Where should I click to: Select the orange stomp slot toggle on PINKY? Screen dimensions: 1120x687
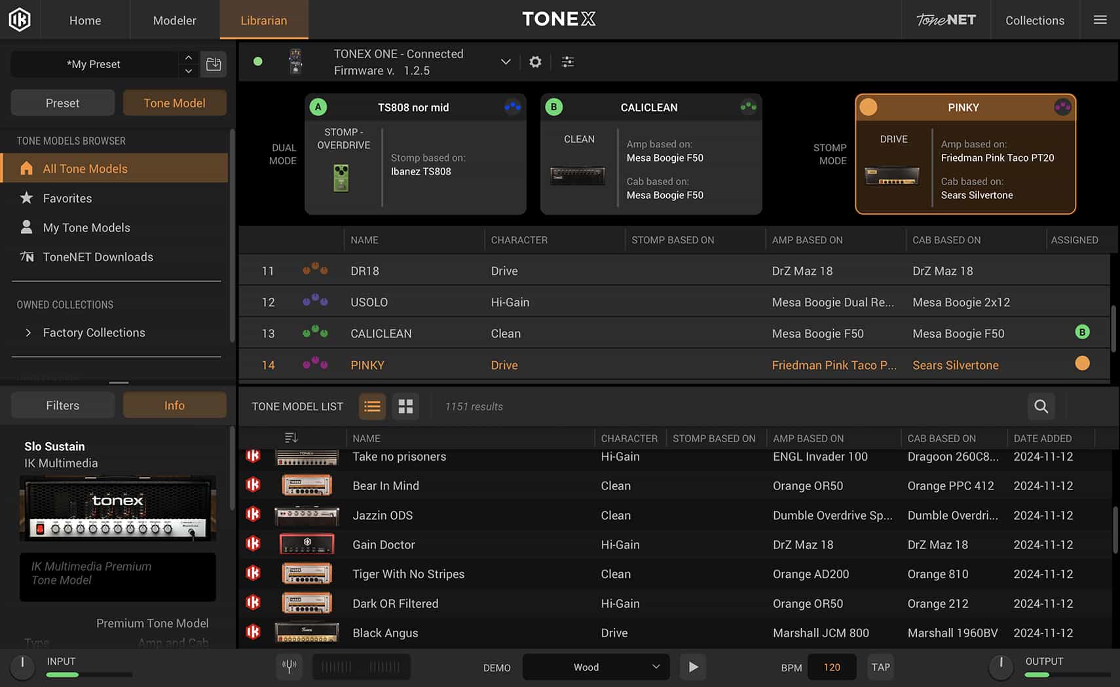(x=868, y=107)
